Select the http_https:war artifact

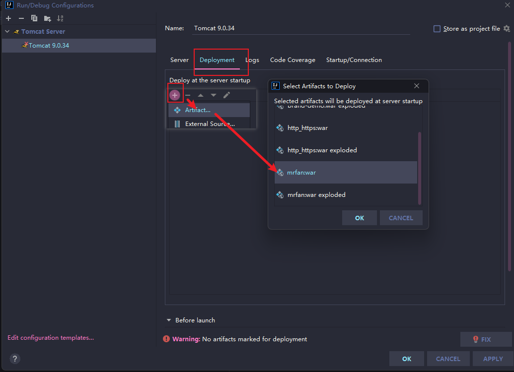pos(346,127)
